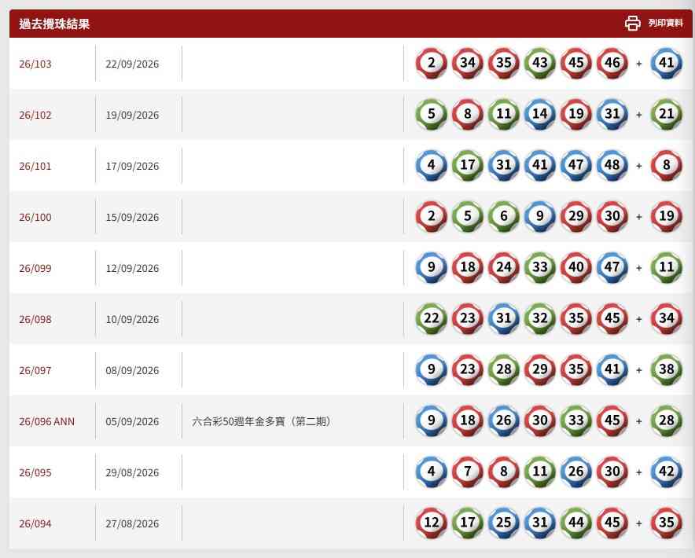Click red extra ball 35 in draw 26/094
The height and width of the screenshot is (558, 695).
pyautogui.click(x=666, y=523)
